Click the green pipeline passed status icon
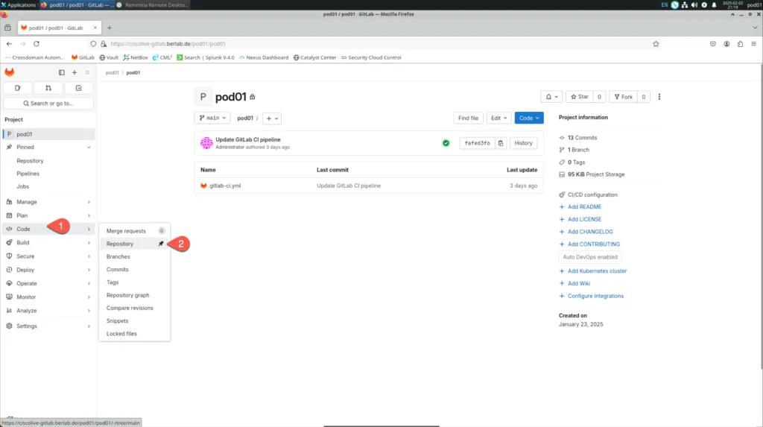Viewport: 763px width, 427px height. coord(446,143)
